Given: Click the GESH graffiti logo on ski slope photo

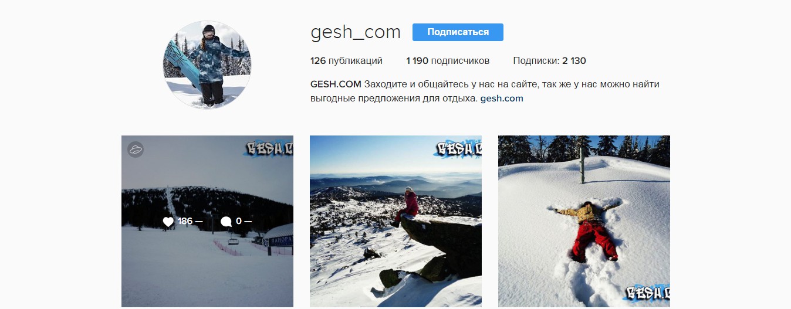Looking at the screenshot, I should [x=270, y=149].
